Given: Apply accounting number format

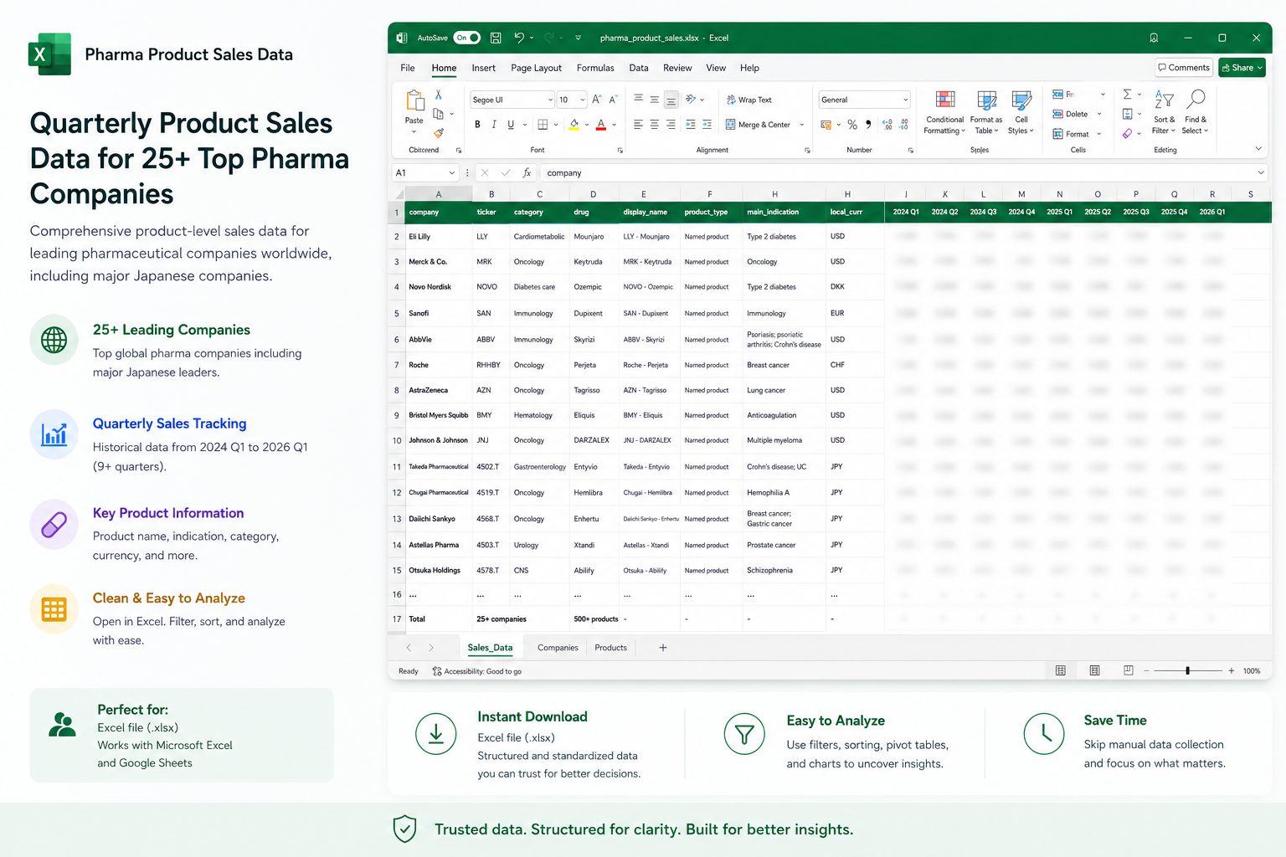Looking at the screenshot, I should (826, 125).
